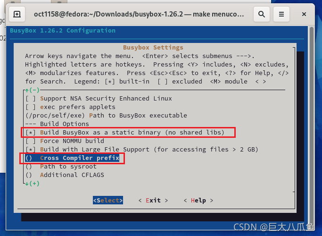
Task: Open the terminal search tool
Action: (x=262, y=14)
